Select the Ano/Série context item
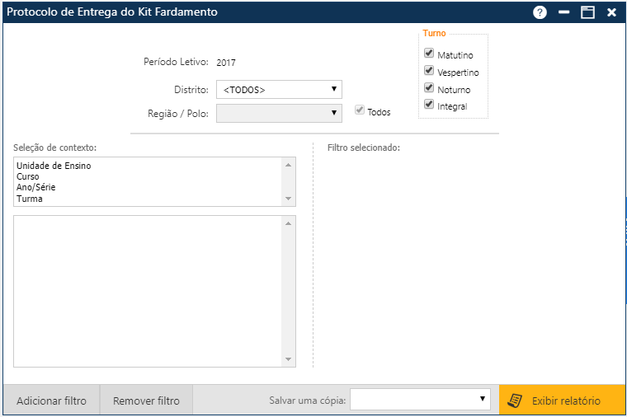The height and width of the screenshot is (417, 627). point(36,187)
